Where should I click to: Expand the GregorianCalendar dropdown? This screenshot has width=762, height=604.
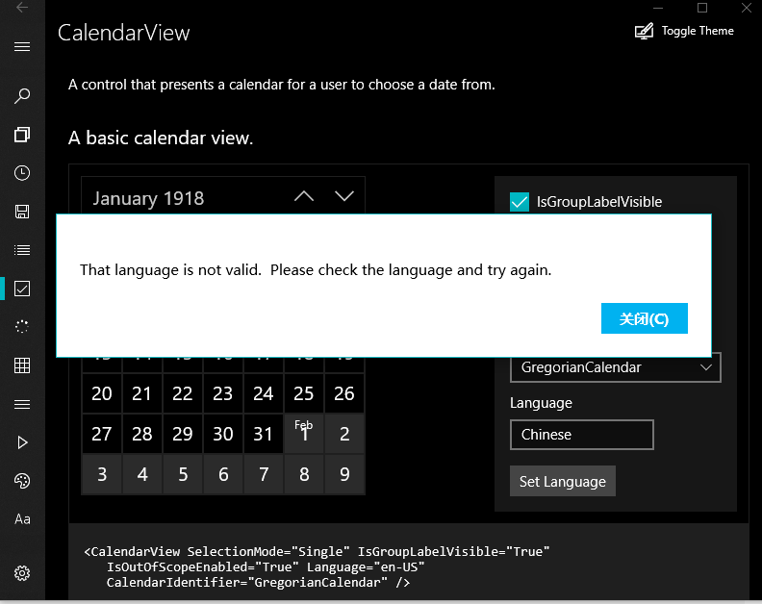pyautogui.click(x=615, y=367)
